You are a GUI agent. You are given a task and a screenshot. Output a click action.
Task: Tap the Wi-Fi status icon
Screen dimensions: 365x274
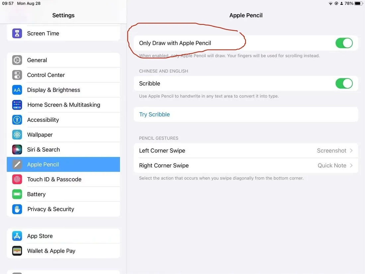point(330,4)
